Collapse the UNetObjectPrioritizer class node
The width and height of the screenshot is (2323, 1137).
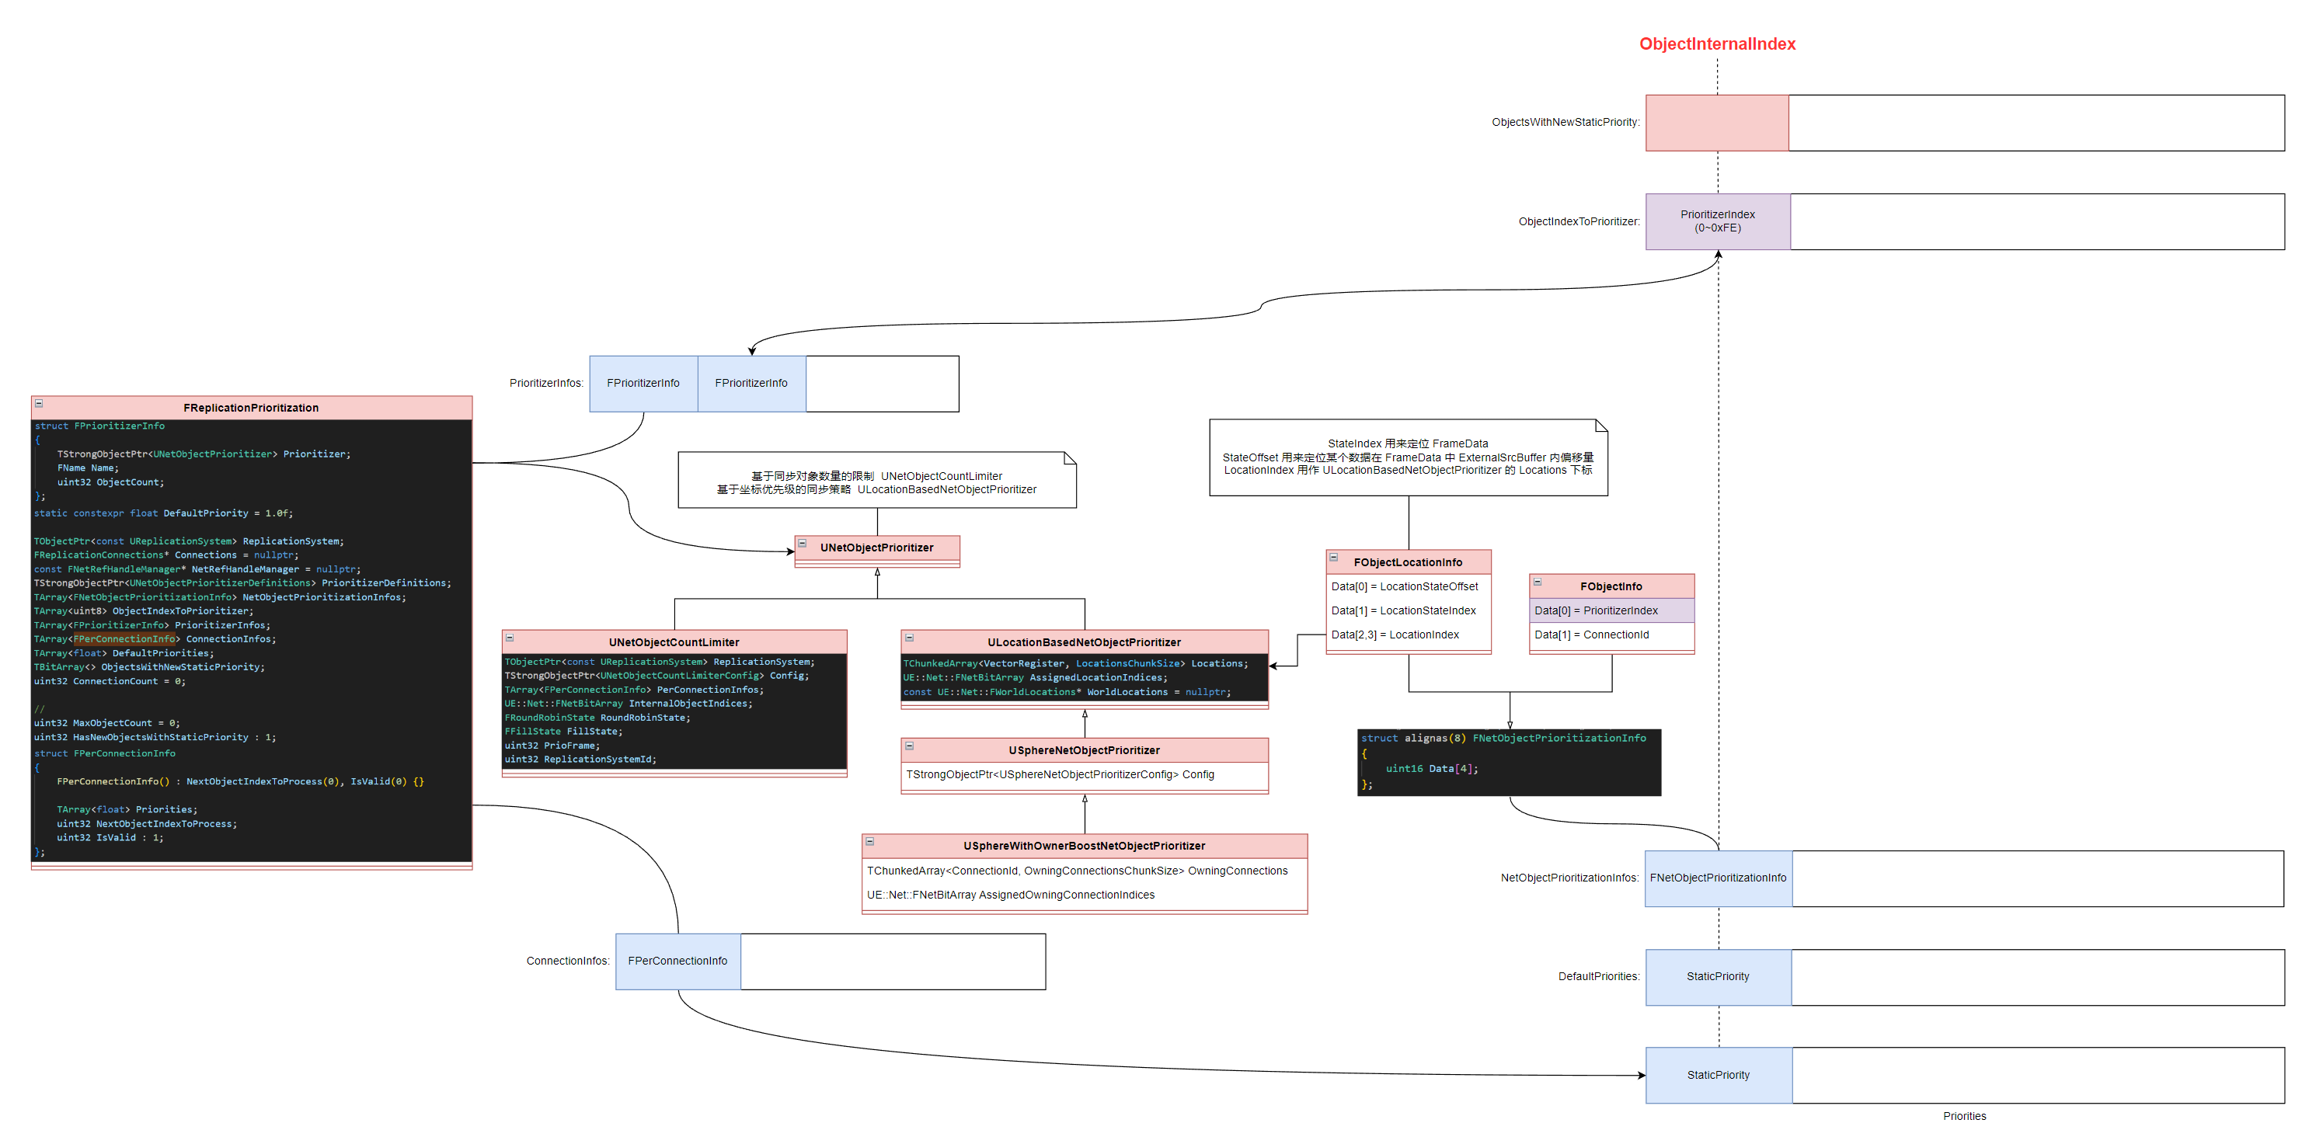coord(802,544)
